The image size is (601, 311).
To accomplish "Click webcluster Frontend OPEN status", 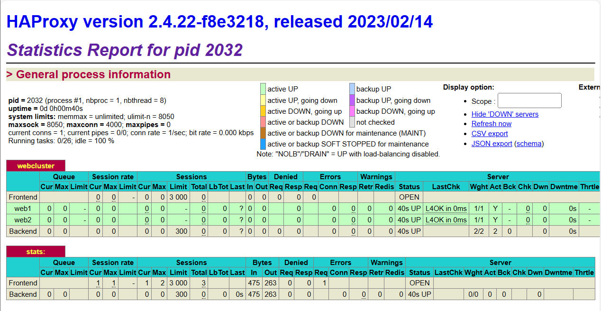I will 409,197.
